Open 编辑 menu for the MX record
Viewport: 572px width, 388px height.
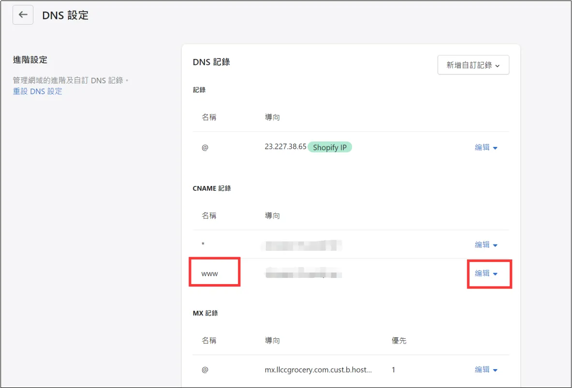(486, 370)
